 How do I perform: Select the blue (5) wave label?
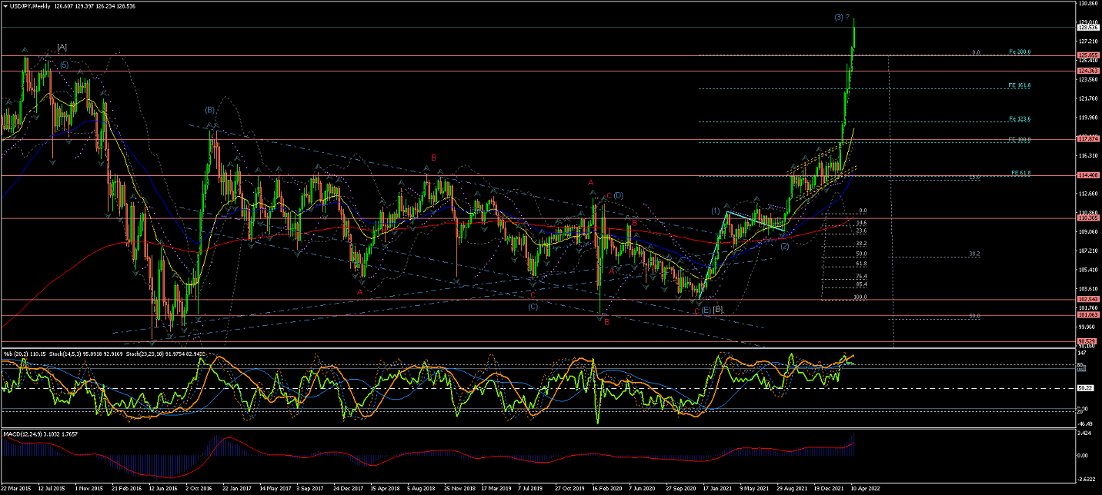point(63,65)
